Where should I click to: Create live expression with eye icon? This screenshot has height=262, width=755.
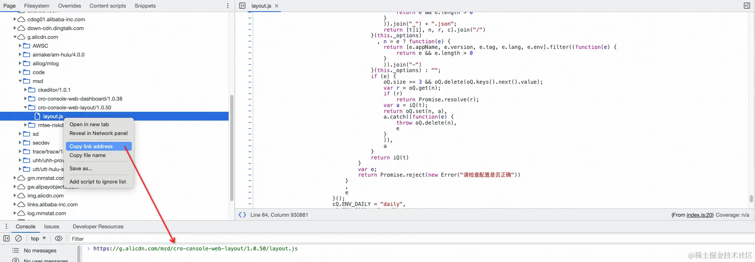point(59,238)
